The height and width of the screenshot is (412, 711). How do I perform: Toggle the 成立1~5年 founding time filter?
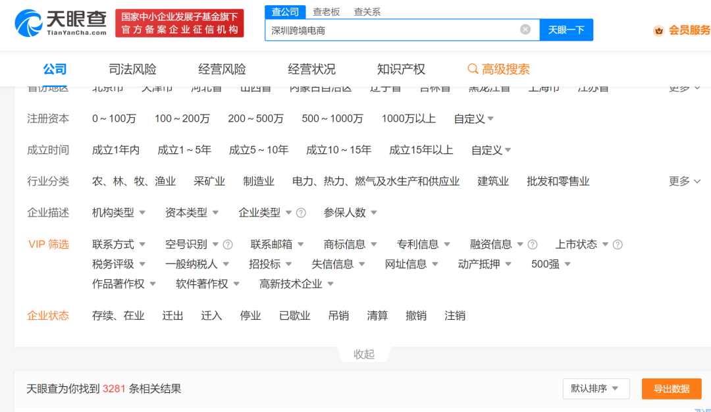point(185,149)
